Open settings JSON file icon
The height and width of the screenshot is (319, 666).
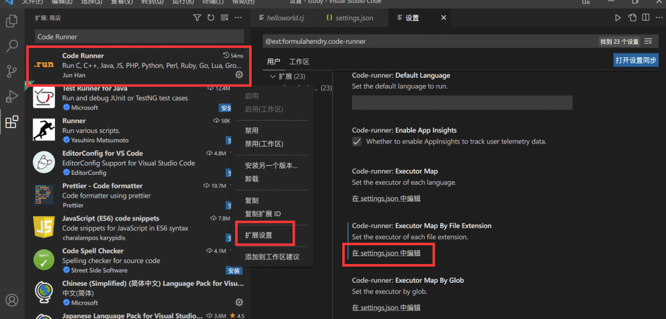click(632, 18)
